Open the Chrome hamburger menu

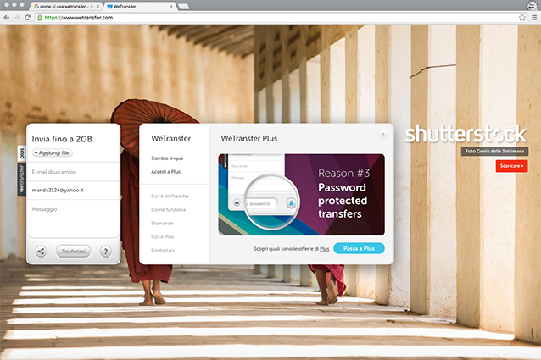point(533,18)
